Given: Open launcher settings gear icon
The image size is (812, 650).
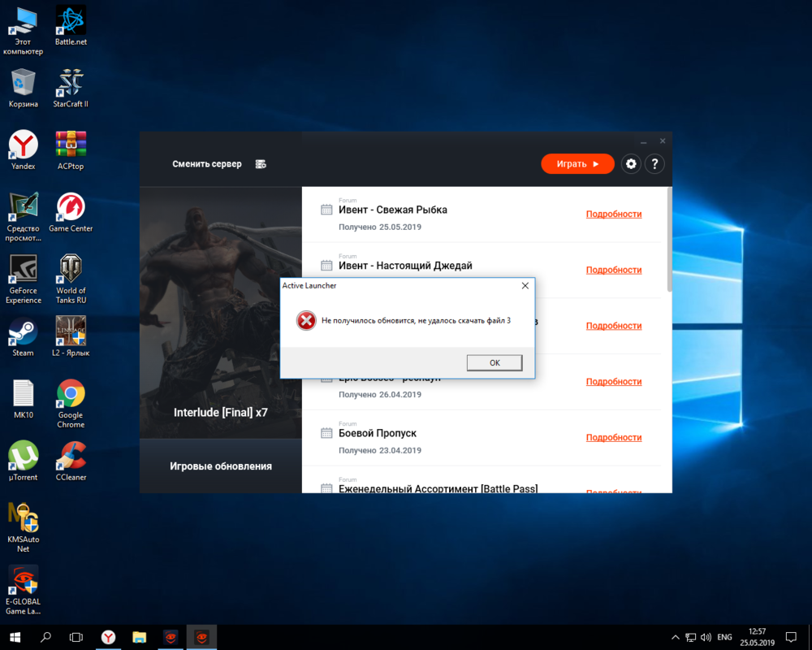Looking at the screenshot, I should click(631, 164).
